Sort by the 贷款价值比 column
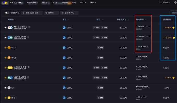This screenshot has width=177, height=103. coord(123,19)
